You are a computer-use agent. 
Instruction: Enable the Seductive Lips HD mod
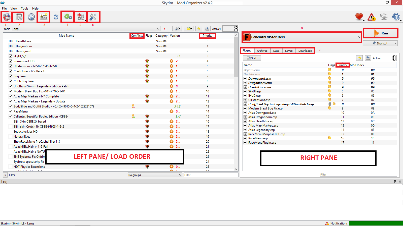tap(11, 132)
